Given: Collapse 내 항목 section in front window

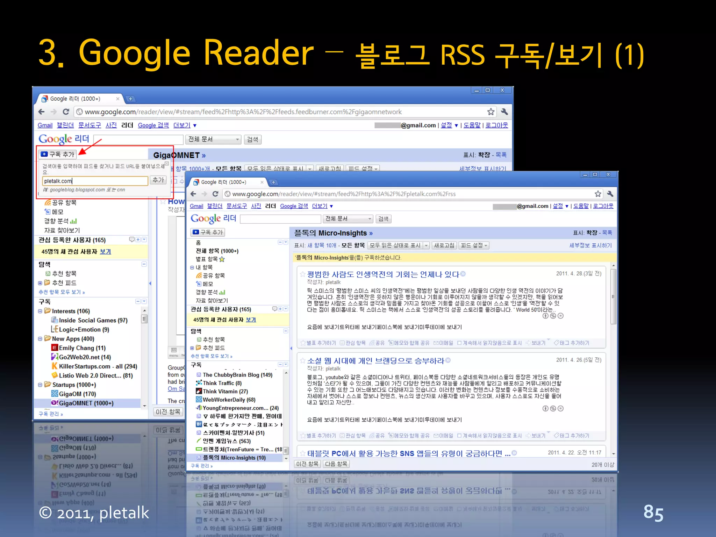Looking at the screenshot, I should coord(192,267).
